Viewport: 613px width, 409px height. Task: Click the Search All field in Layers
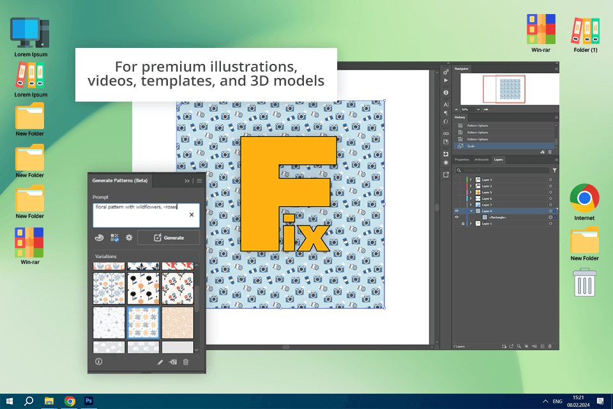[x=502, y=170]
